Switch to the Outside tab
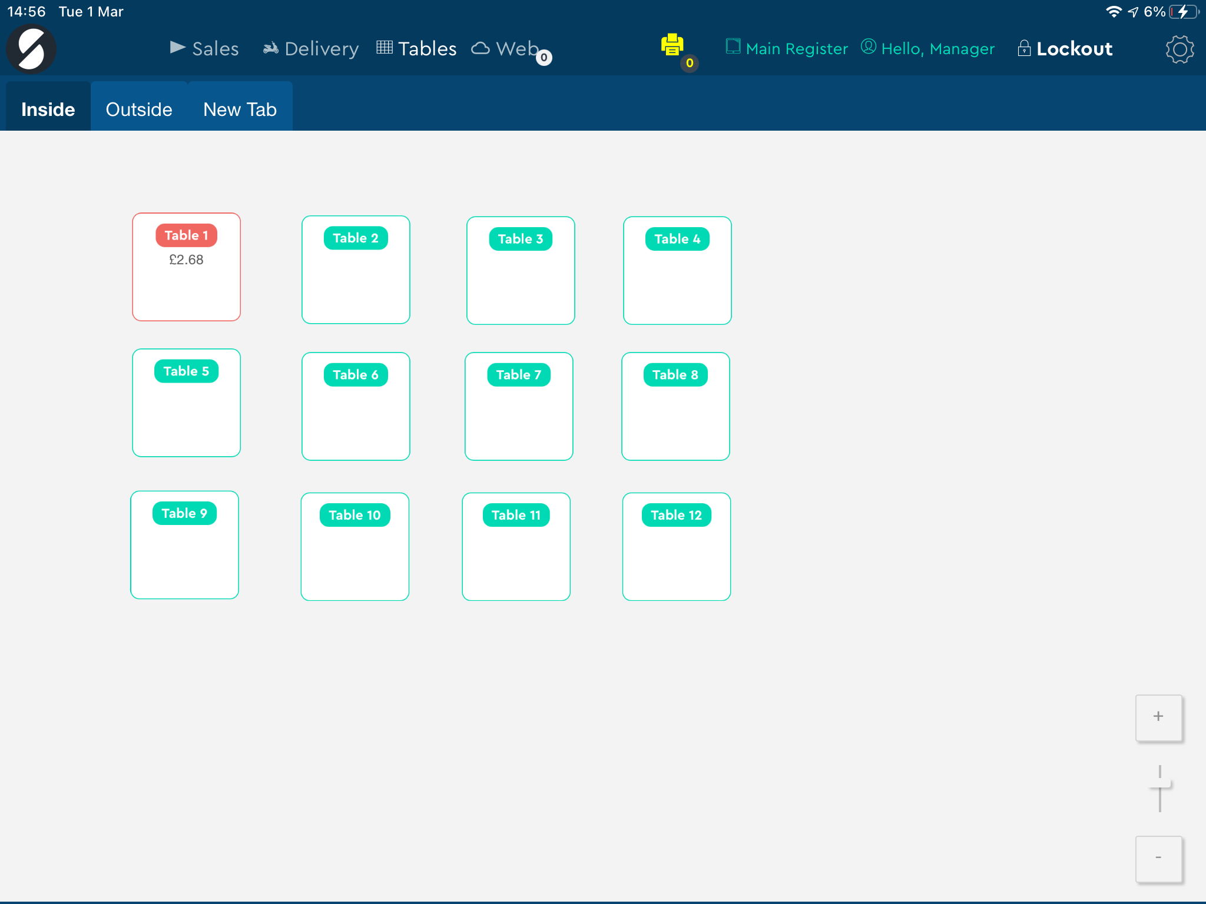1206x904 pixels. coord(139,109)
